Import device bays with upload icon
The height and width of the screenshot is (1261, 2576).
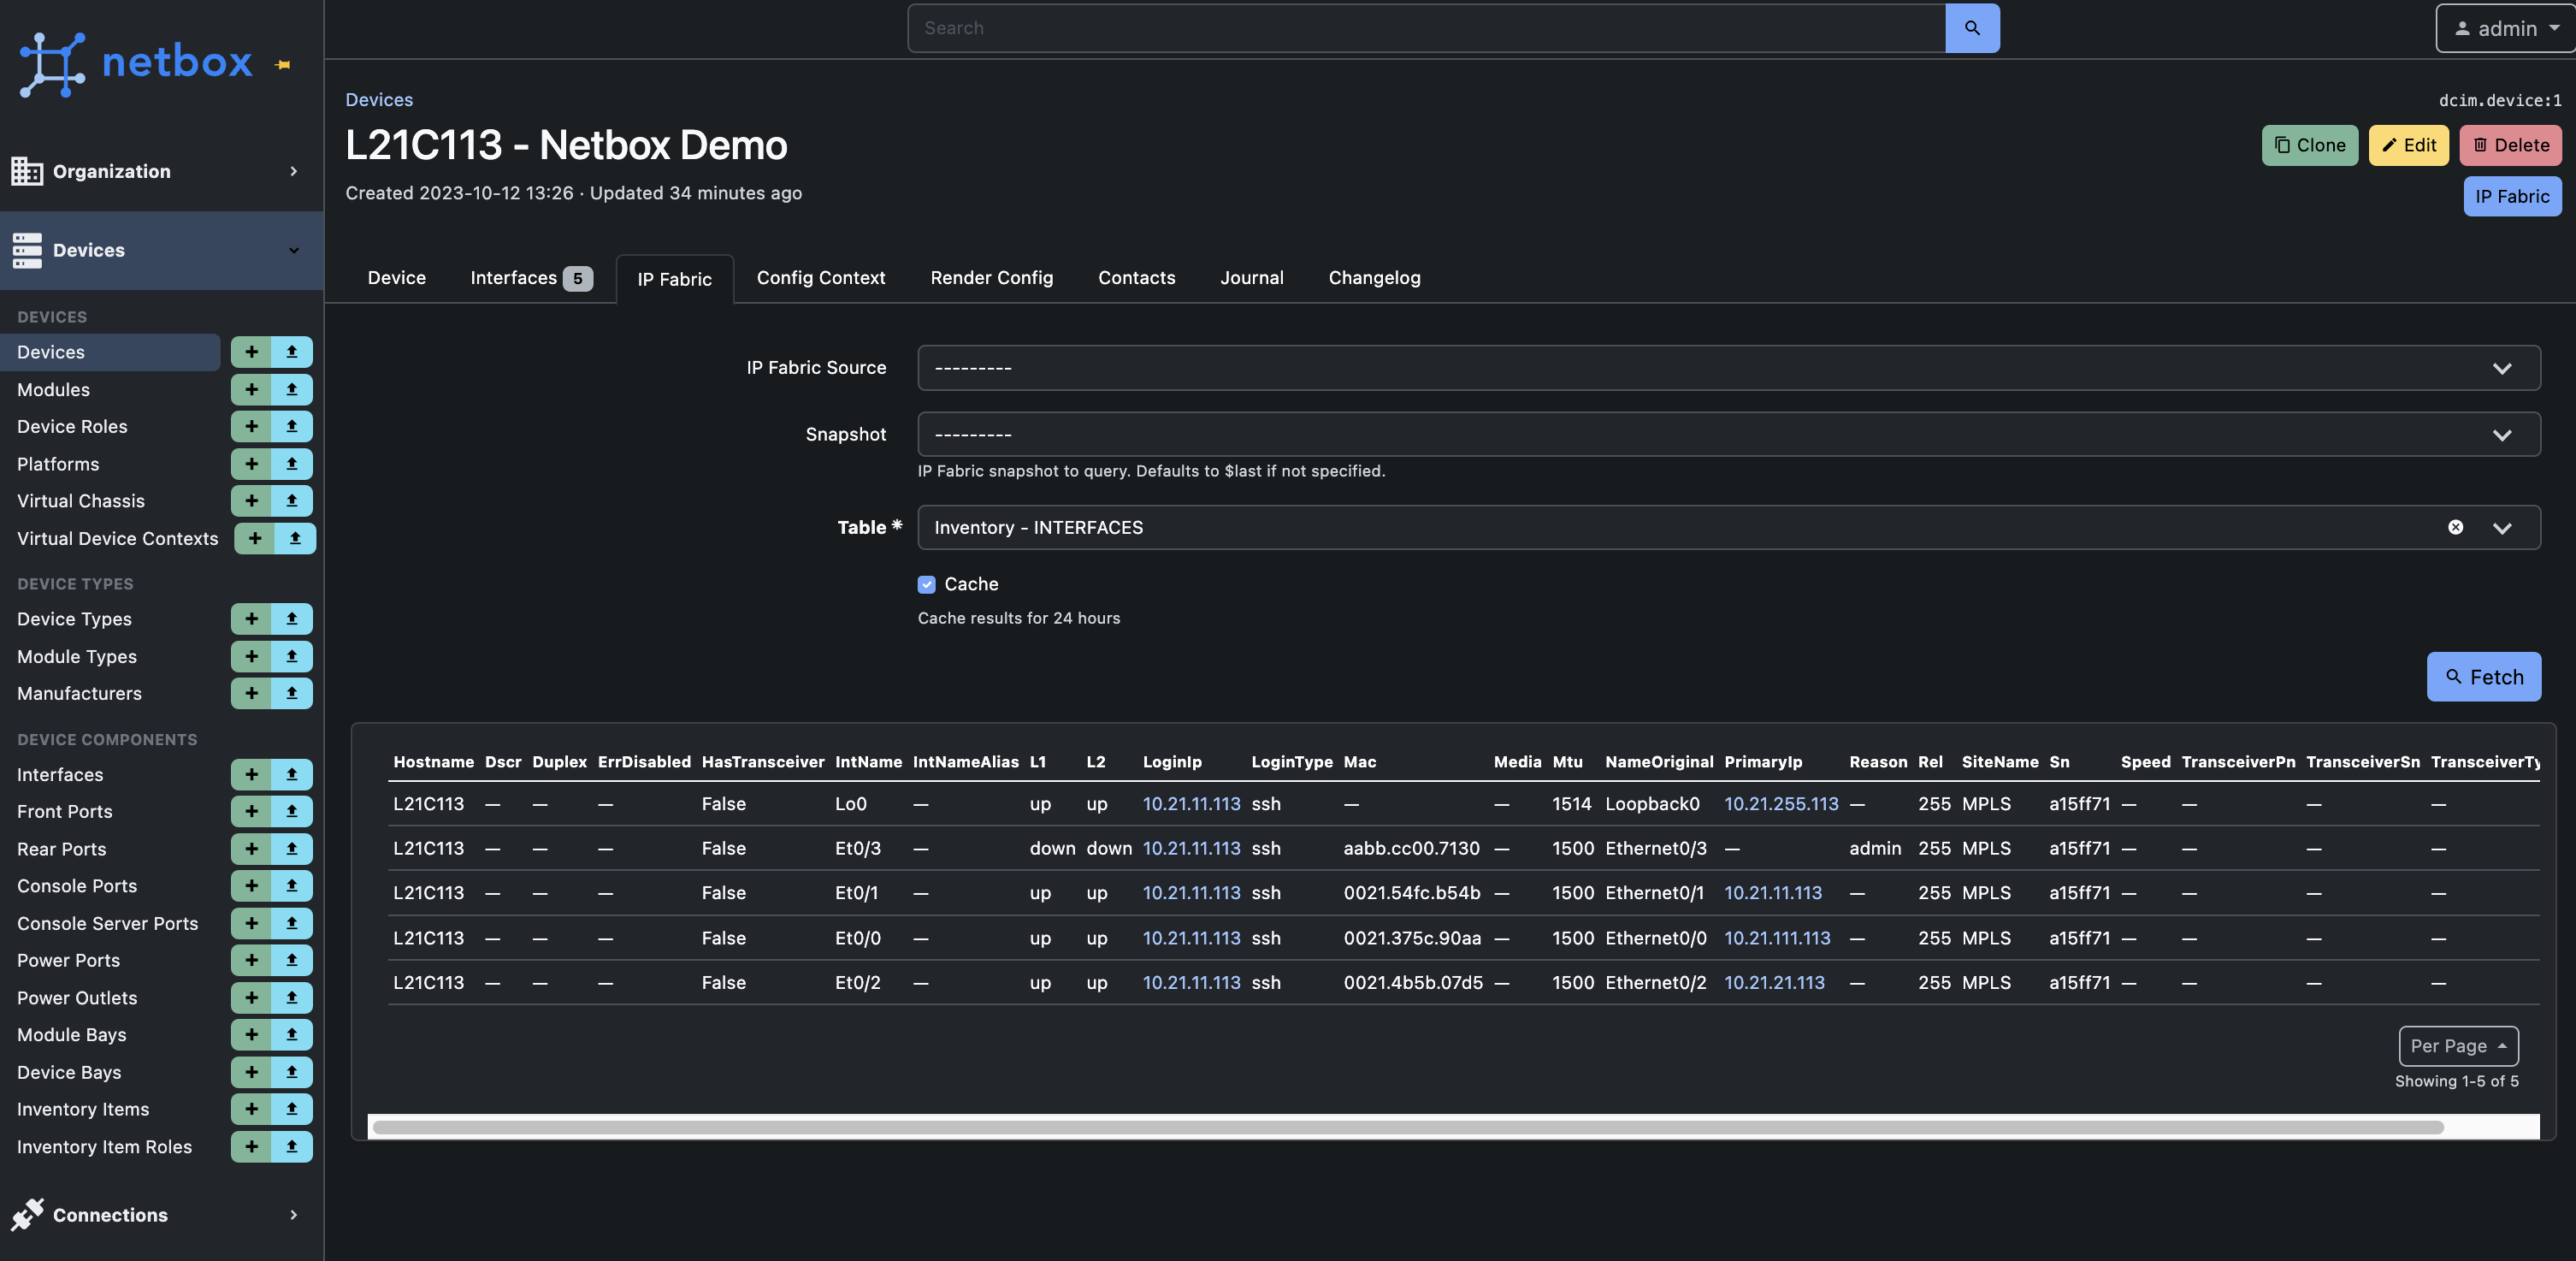292,1072
